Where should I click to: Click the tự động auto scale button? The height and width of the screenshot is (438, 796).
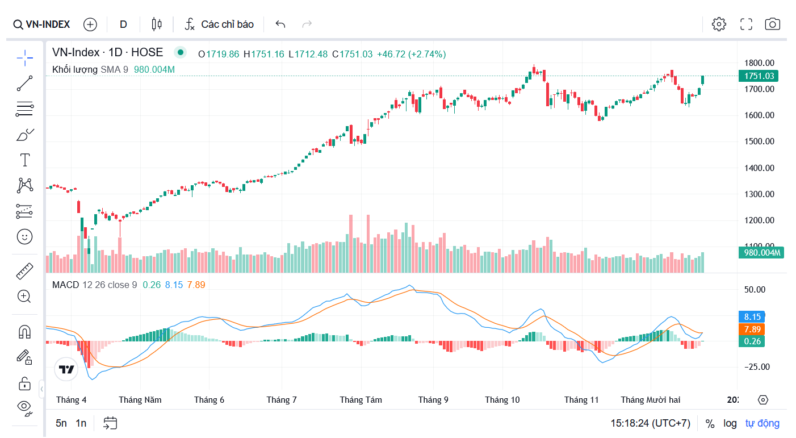pyautogui.click(x=762, y=423)
